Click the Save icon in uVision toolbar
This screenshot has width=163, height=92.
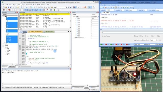point(8,7)
